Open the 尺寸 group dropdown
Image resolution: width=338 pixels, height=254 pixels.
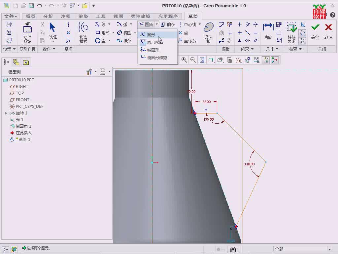coord(272,49)
